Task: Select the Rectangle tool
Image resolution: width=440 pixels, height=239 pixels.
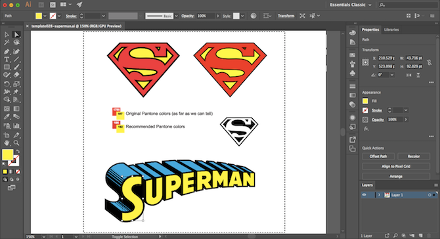Action: pos(7,68)
